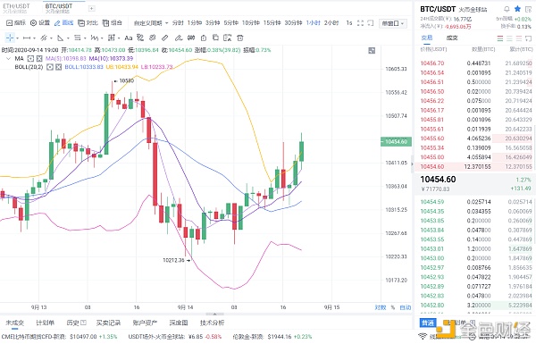536x344 pixels.
Task: Select the 1小时 interval
Action: 314,23
